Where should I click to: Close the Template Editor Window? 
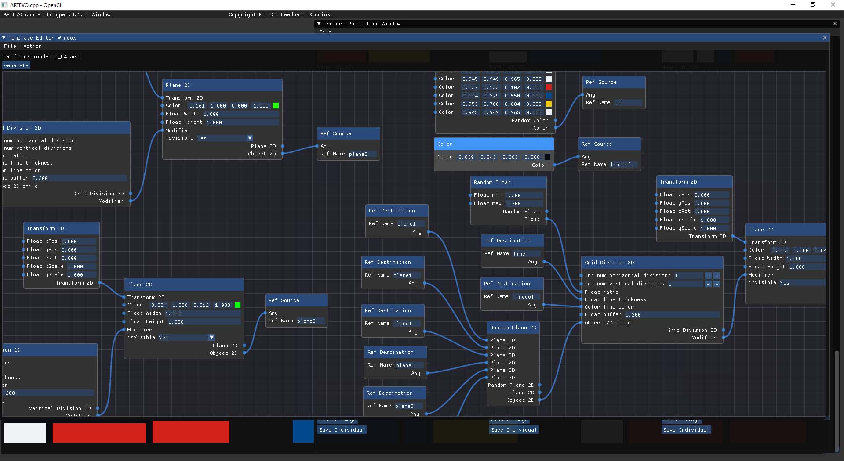point(825,38)
